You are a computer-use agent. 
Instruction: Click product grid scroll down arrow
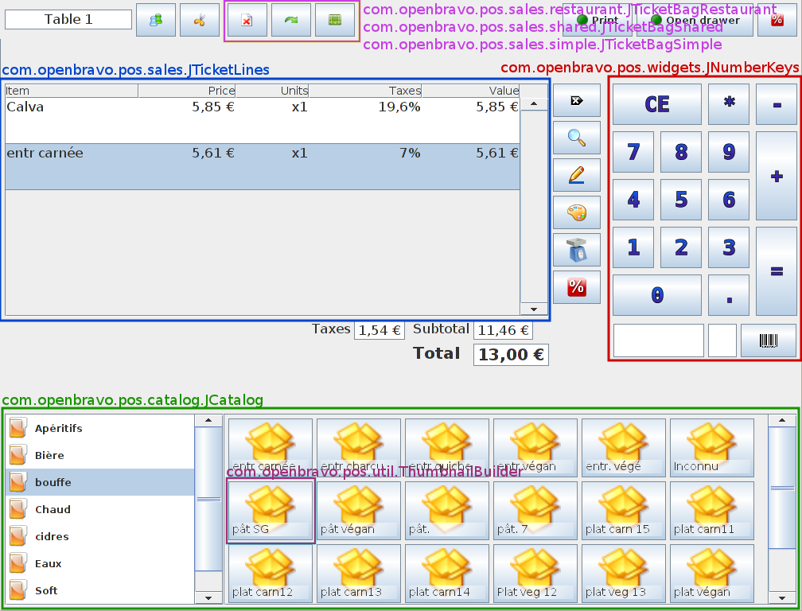(782, 597)
